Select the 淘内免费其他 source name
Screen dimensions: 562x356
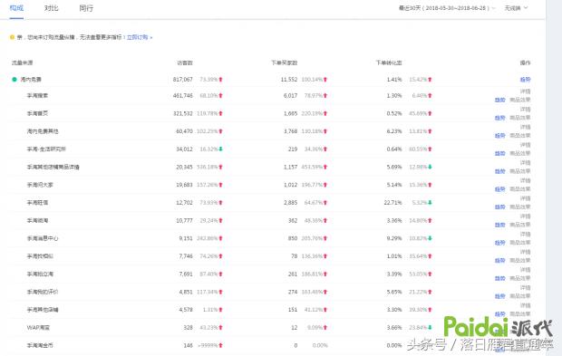click(43, 131)
